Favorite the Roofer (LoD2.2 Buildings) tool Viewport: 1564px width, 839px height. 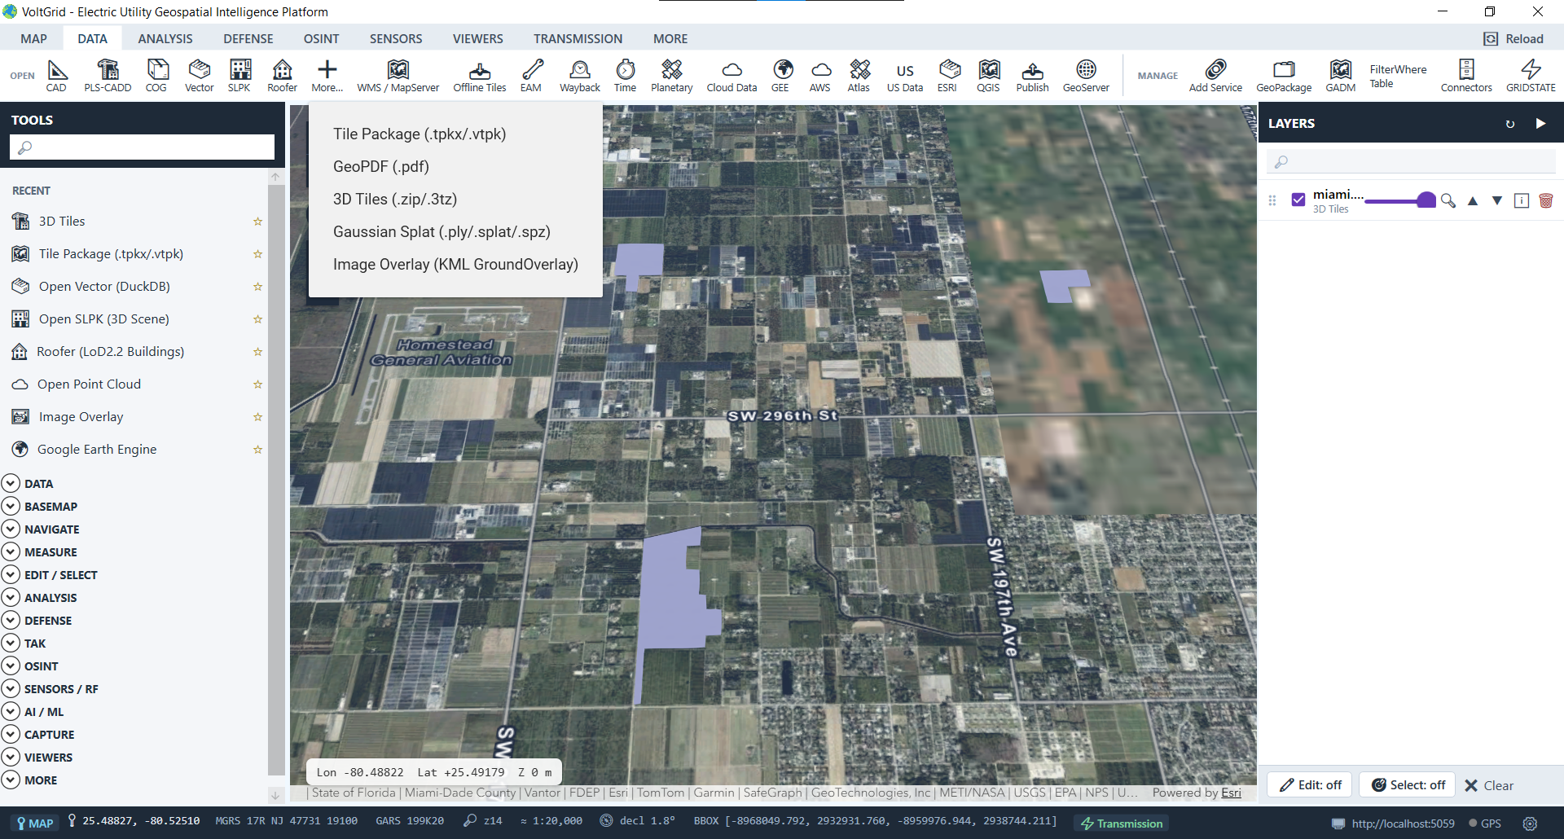point(257,352)
